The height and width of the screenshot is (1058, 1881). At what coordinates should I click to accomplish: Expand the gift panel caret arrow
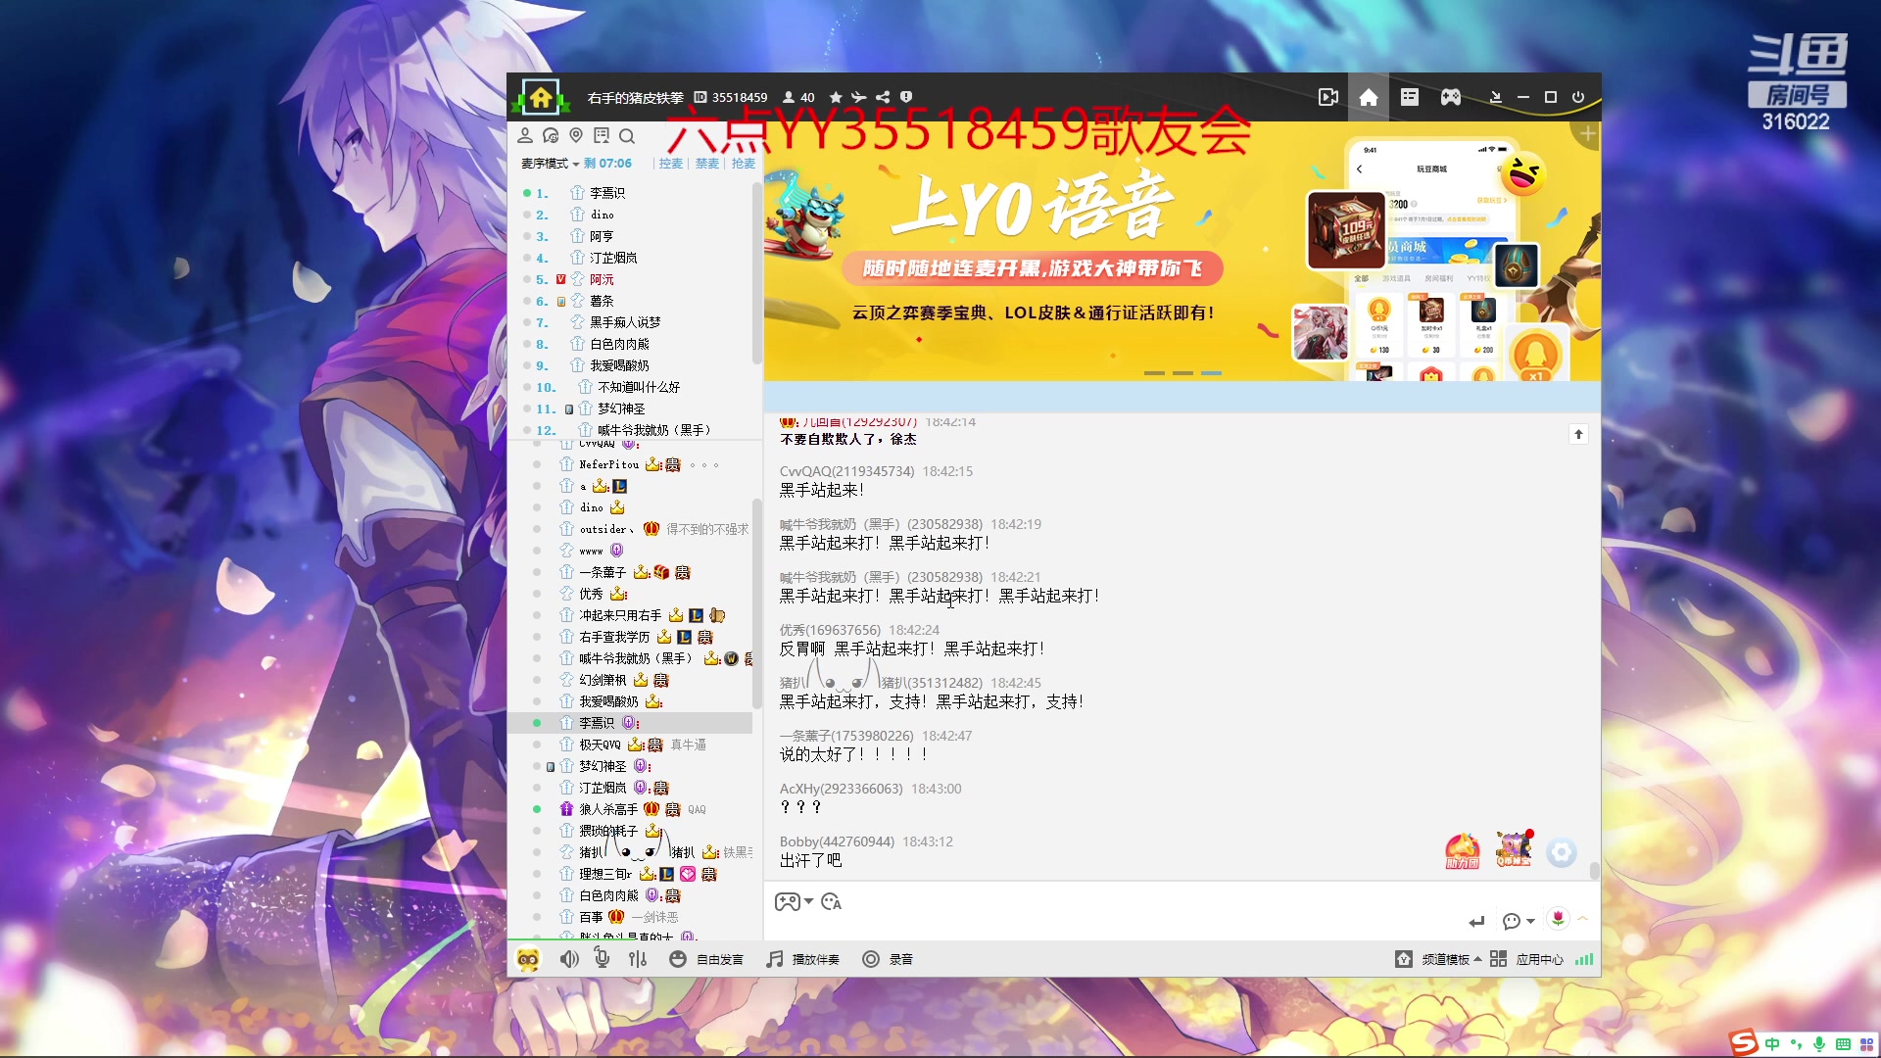[1582, 918]
